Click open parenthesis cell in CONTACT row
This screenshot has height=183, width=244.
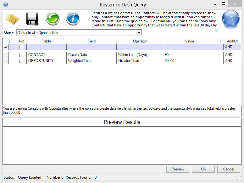(x=12, y=55)
